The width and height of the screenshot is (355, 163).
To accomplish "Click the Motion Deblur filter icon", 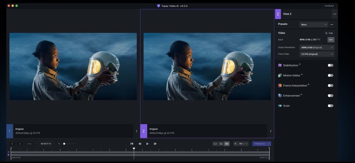I will coord(280,75).
